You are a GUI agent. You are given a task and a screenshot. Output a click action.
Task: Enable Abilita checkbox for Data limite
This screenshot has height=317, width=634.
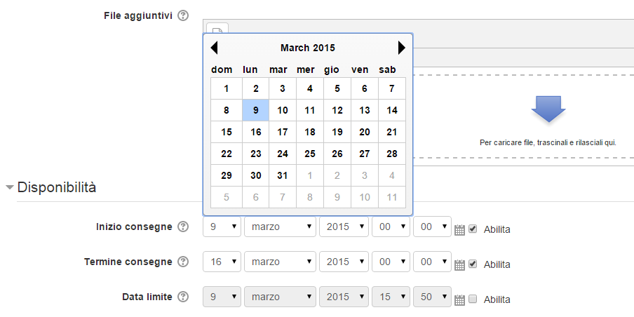click(473, 299)
